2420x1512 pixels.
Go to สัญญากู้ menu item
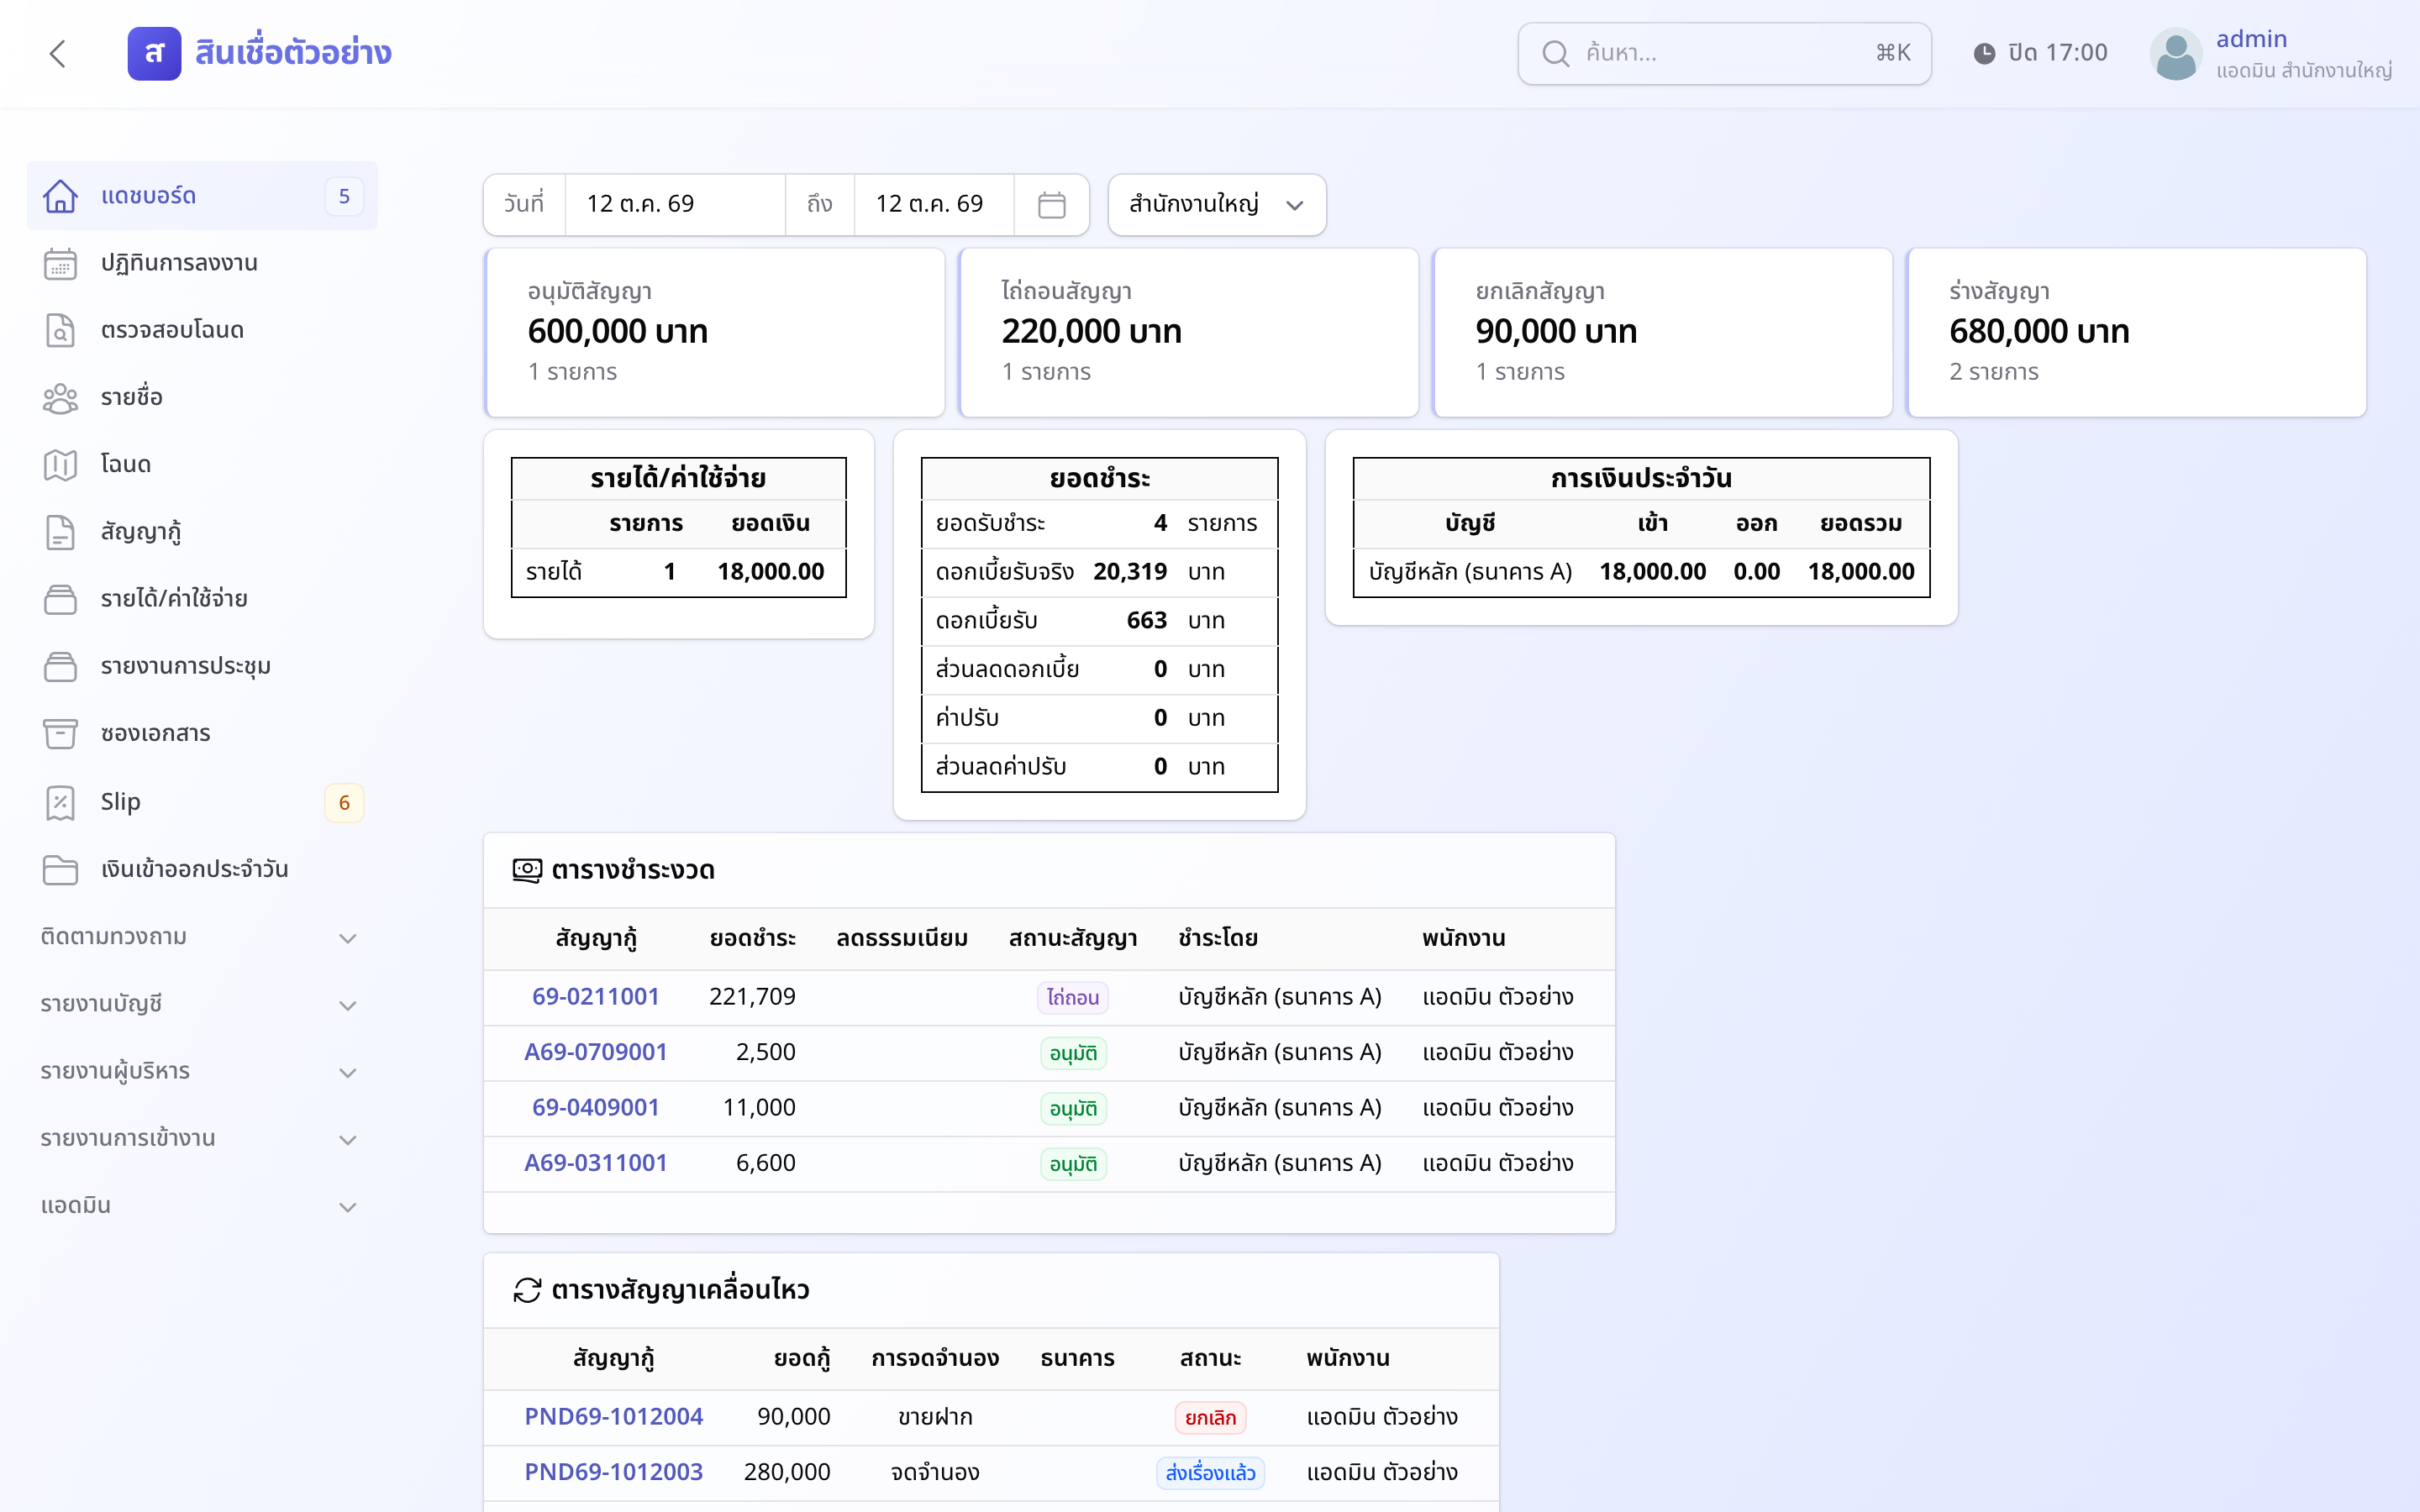pos(202,532)
